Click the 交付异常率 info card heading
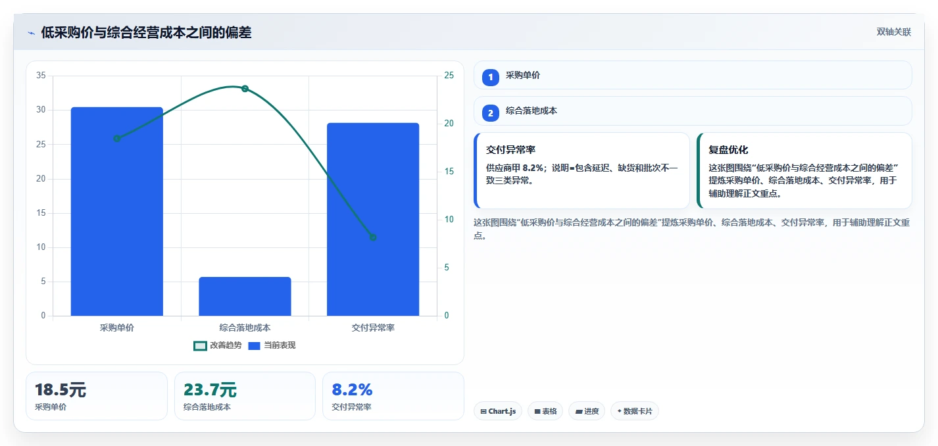The height and width of the screenshot is (446, 938). click(x=510, y=150)
